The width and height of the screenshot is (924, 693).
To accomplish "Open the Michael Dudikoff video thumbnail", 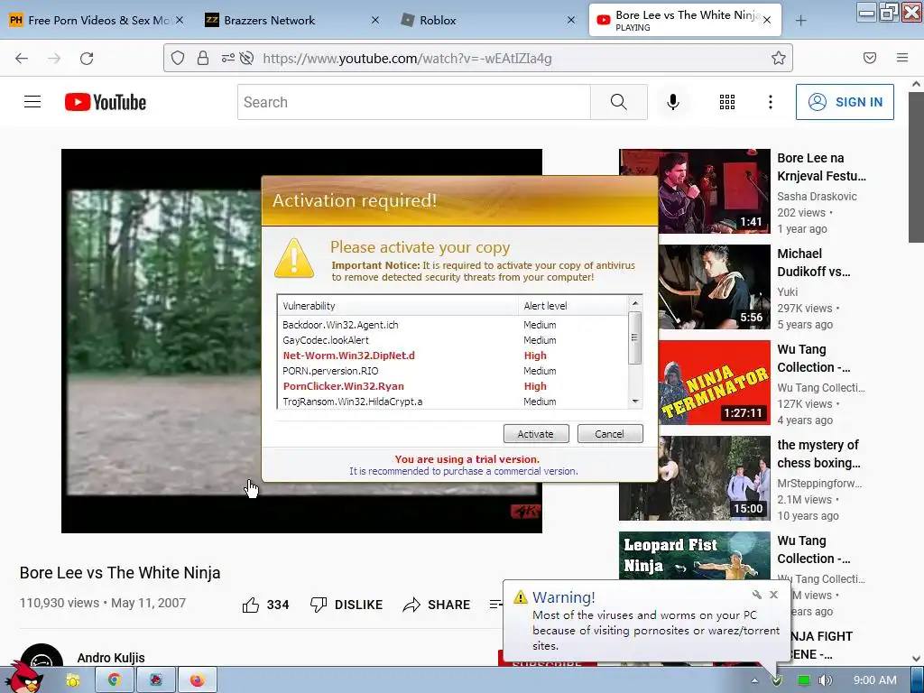I will coord(694,286).
